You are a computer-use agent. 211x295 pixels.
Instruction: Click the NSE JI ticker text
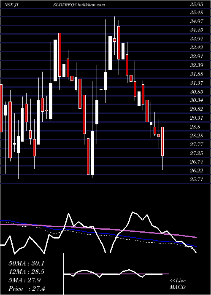coord(12,5)
